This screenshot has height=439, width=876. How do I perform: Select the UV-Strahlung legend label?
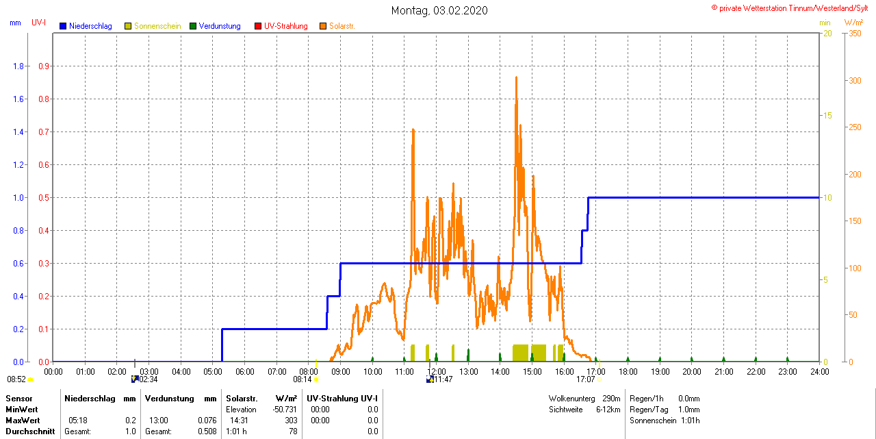(x=286, y=26)
